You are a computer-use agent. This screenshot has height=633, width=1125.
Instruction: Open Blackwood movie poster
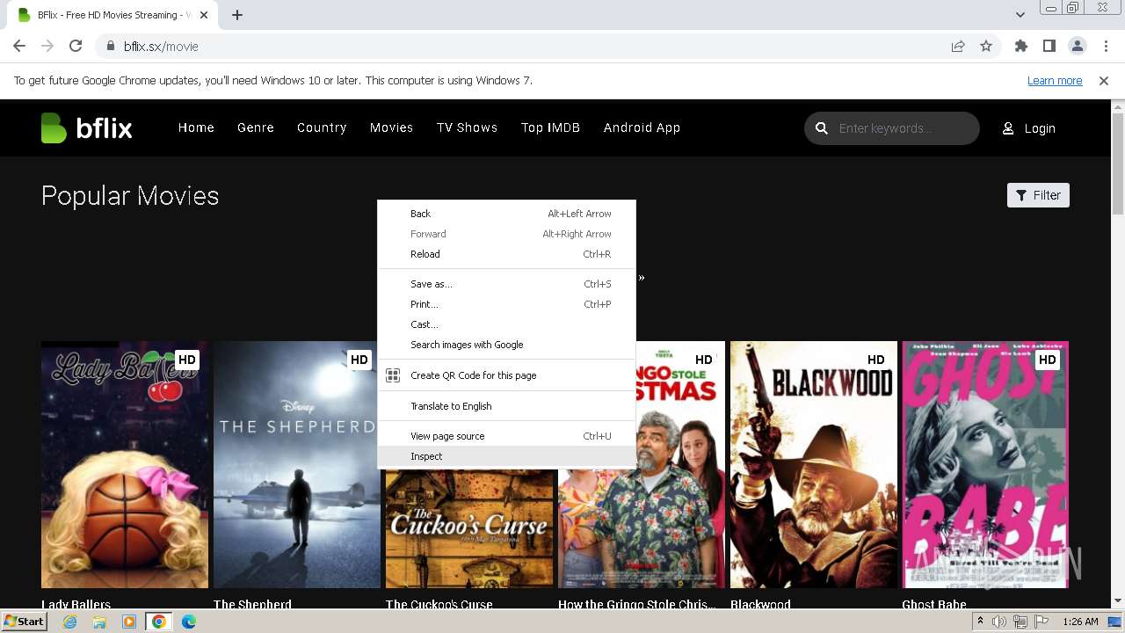coord(814,465)
